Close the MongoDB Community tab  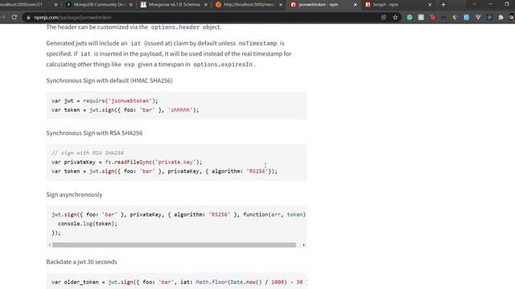130,5
